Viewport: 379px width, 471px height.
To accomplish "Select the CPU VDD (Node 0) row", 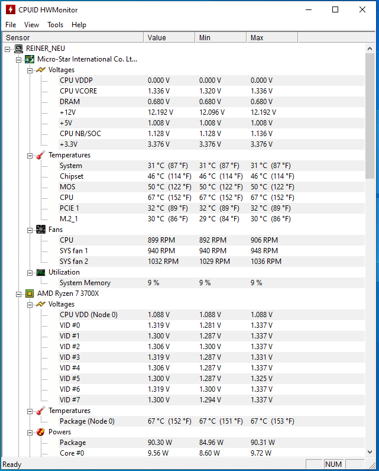I will (x=212, y=315).
